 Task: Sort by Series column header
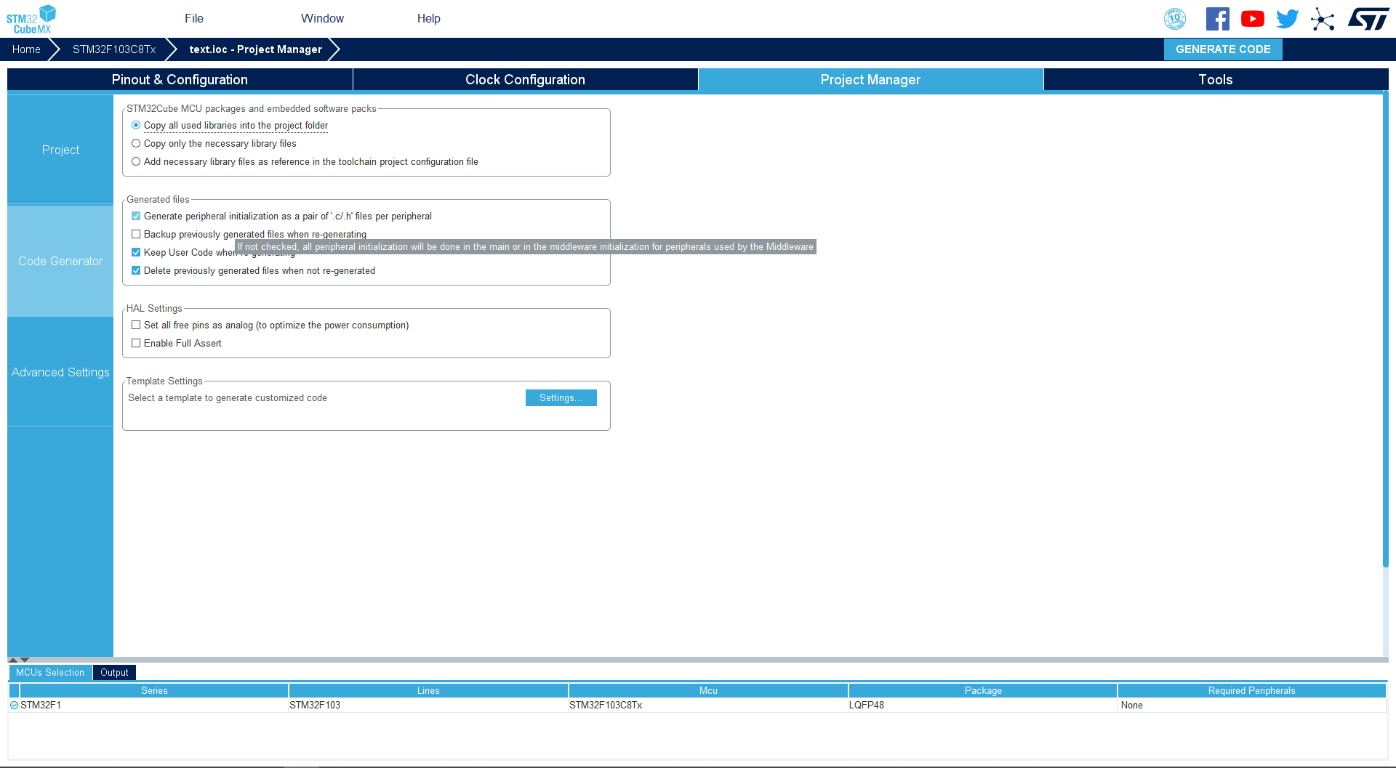pos(154,690)
